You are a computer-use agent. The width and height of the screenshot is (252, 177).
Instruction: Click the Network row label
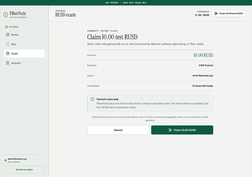92,65
